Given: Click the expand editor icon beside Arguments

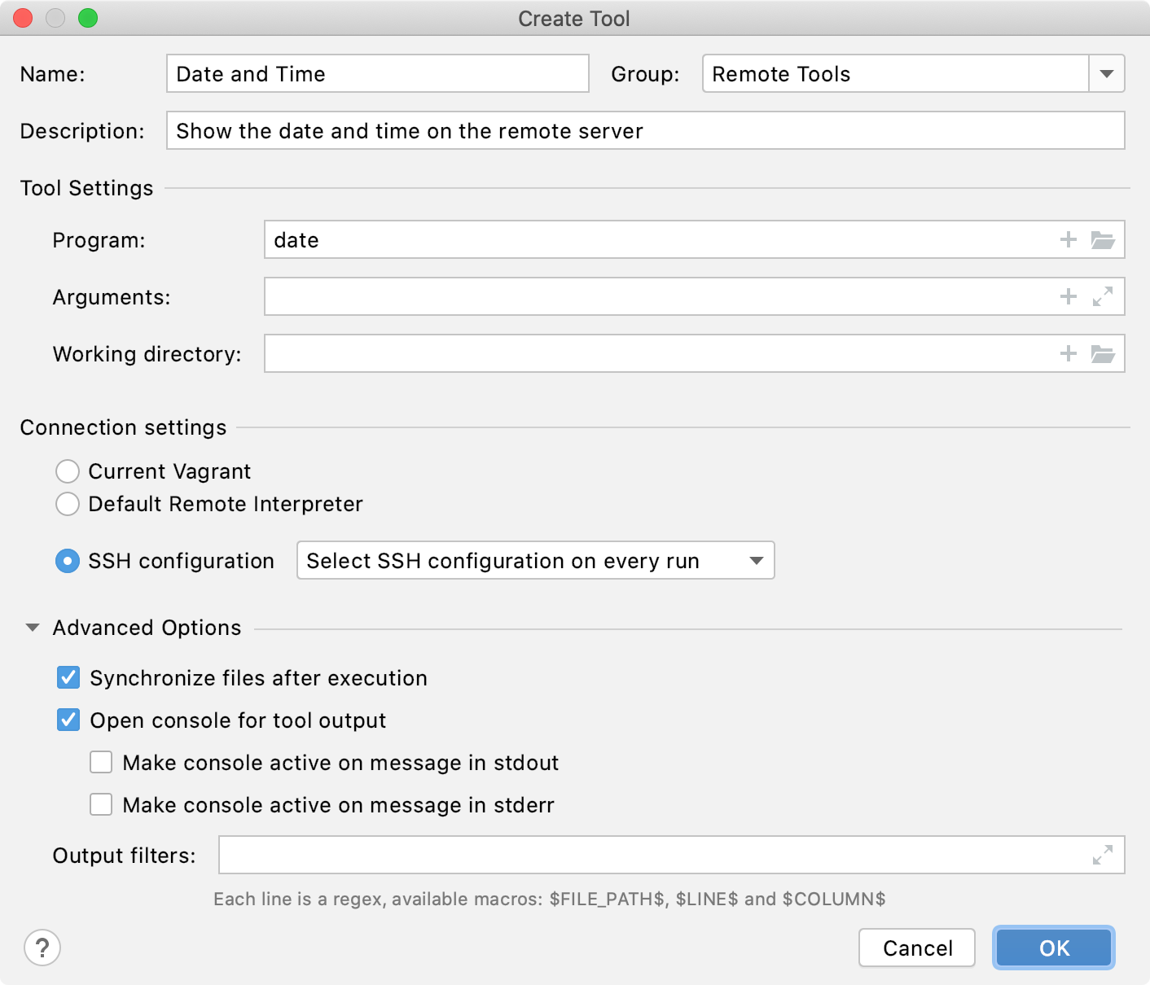Looking at the screenshot, I should point(1104,296).
